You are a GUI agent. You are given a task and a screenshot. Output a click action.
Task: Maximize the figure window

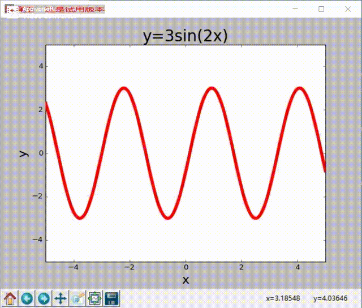[x=321, y=10]
